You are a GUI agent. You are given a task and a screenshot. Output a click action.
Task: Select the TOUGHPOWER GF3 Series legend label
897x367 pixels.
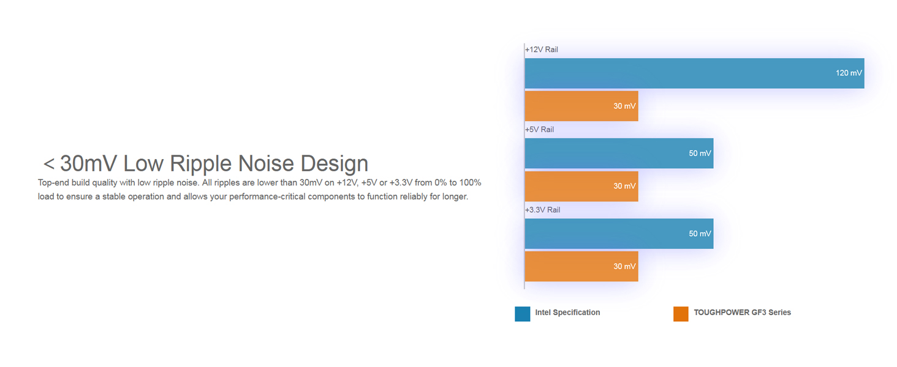(x=742, y=313)
